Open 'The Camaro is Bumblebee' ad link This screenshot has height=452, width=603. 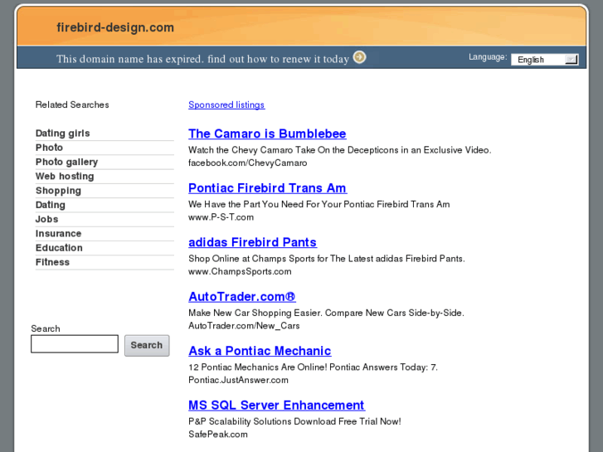[267, 134]
